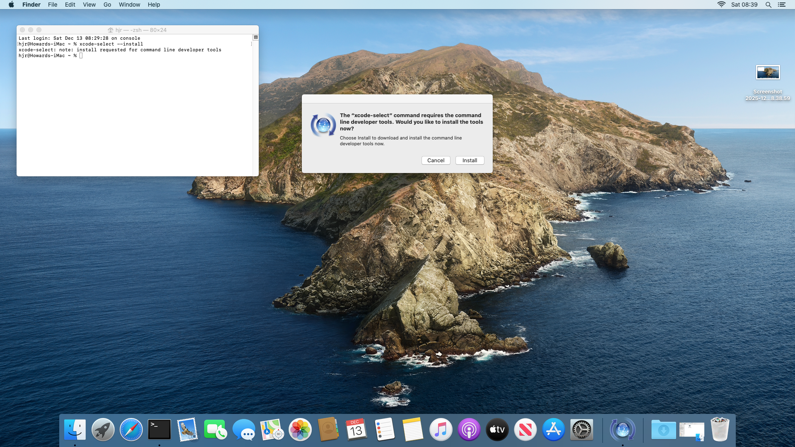Open the Music app in Dock
This screenshot has height=447, width=795.
[441, 430]
